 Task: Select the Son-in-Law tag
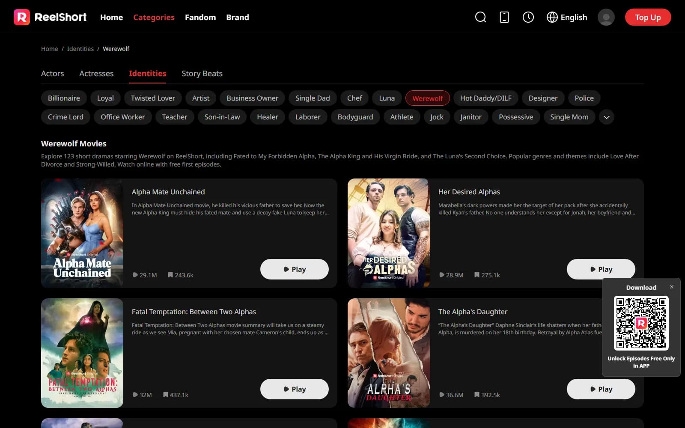point(222,117)
